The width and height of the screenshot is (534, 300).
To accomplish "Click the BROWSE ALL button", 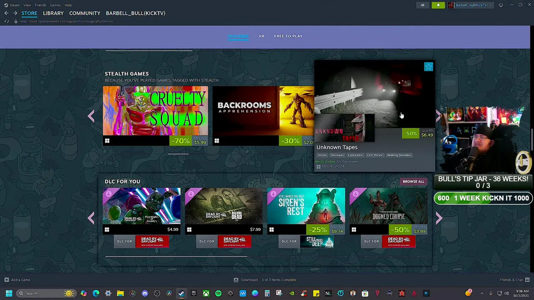I will [x=413, y=182].
